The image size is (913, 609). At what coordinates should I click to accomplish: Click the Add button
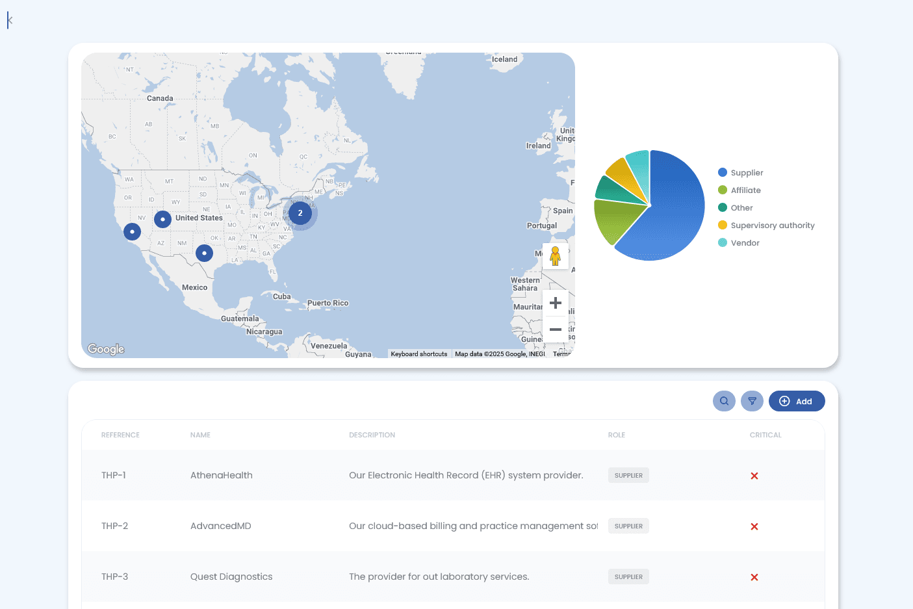click(796, 401)
